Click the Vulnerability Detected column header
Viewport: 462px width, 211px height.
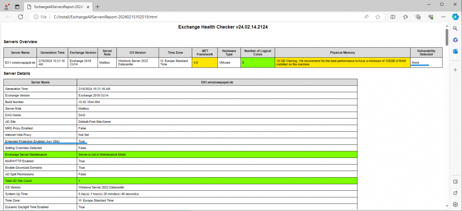coord(426,53)
